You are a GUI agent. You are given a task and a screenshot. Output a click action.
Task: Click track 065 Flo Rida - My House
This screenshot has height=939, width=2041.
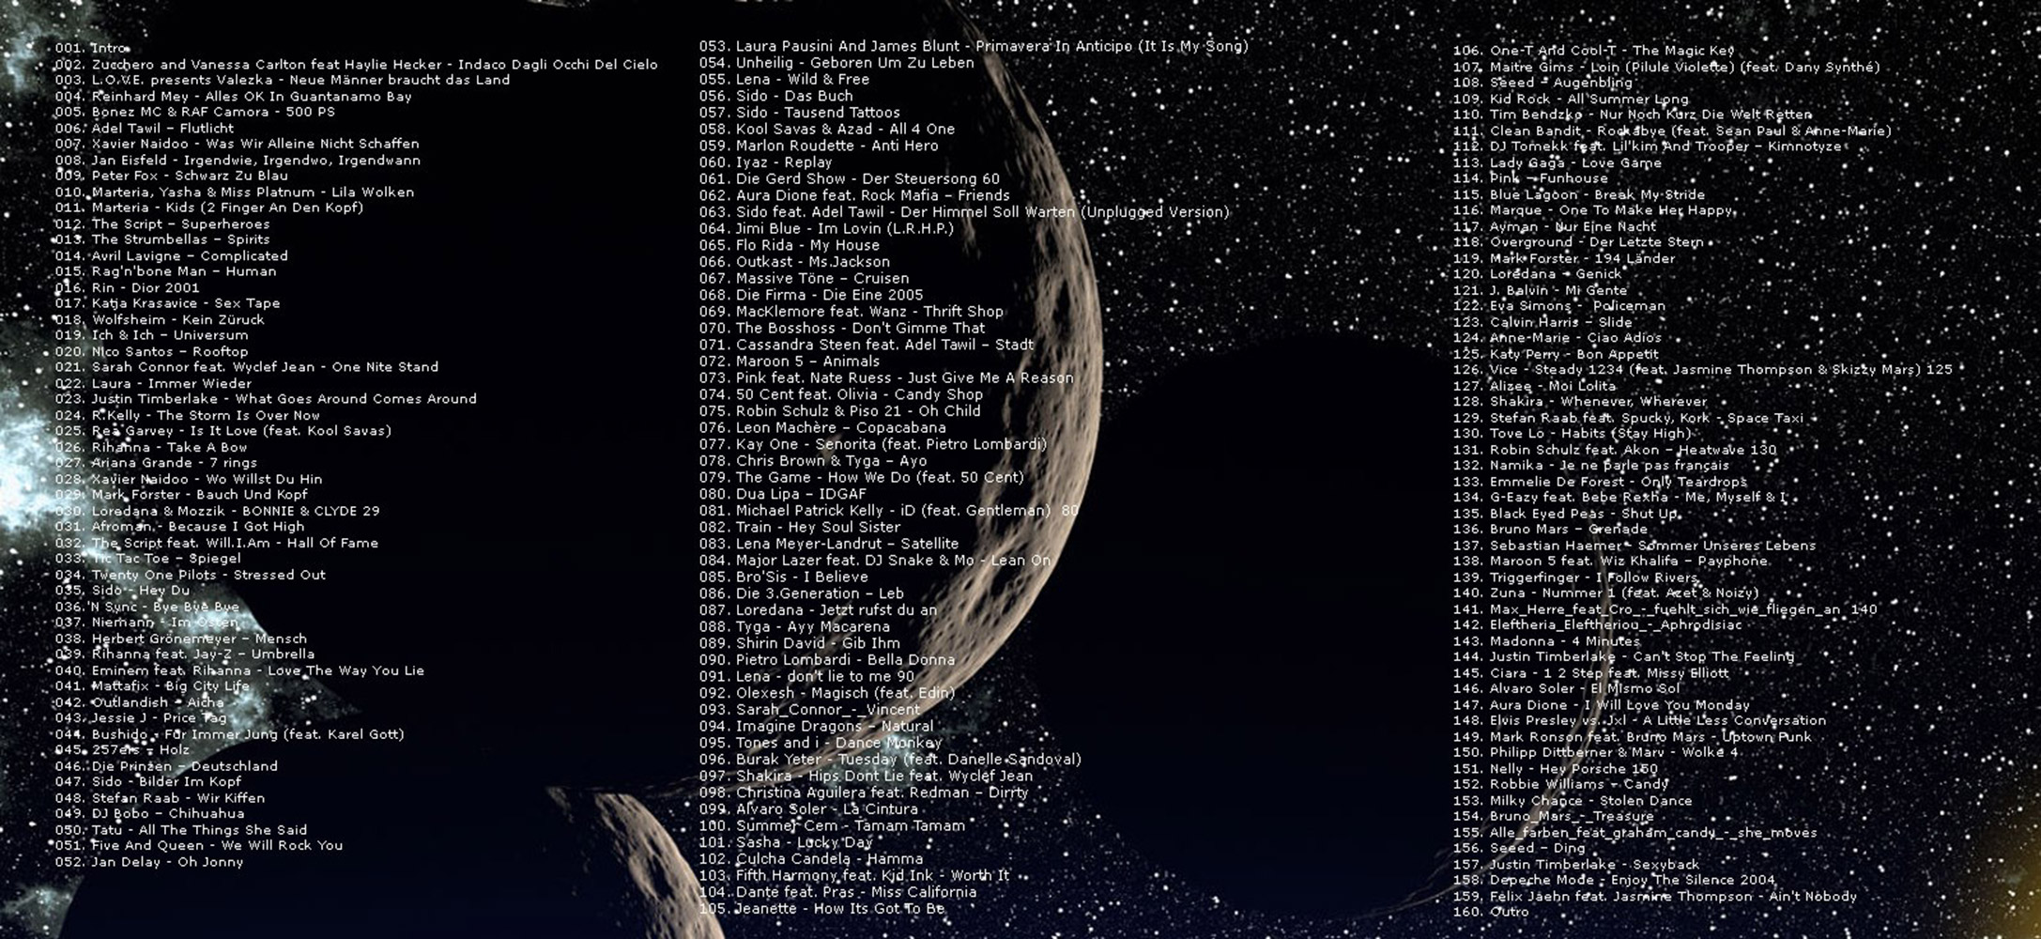[x=789, y=245]
